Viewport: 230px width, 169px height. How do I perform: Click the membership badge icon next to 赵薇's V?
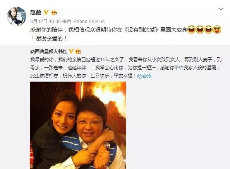click(54, 13)
